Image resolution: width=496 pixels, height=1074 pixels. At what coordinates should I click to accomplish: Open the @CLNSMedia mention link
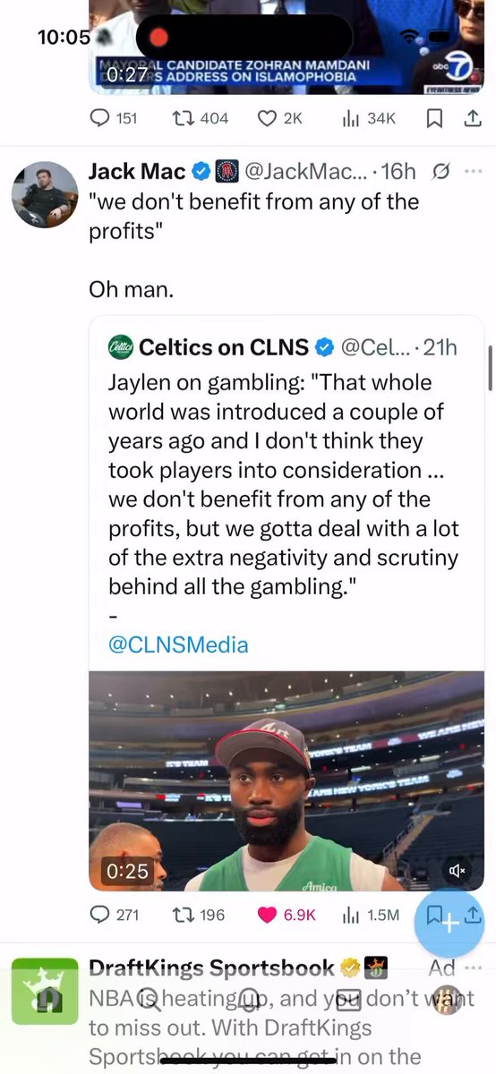click(x=178, y=644)
